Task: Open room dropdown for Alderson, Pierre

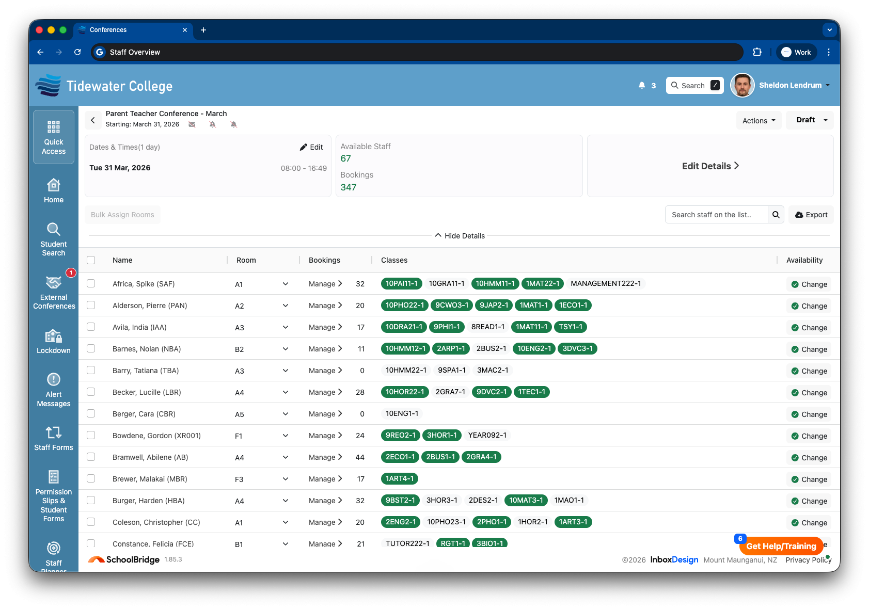Action: coord(285,306)
